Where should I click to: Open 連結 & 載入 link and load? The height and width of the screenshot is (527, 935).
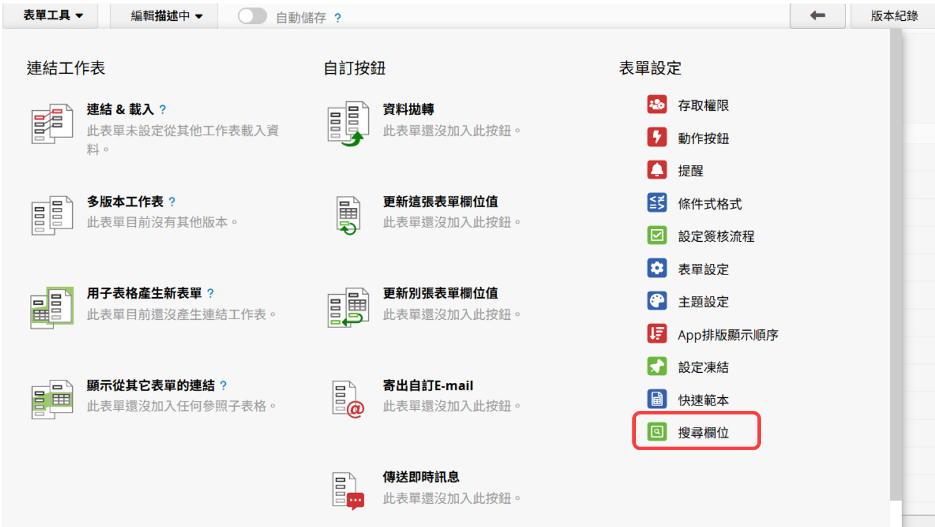(x=120, y=110)
